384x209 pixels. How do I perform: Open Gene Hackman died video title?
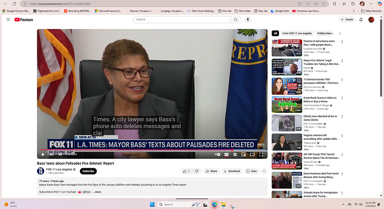point(321,175)
